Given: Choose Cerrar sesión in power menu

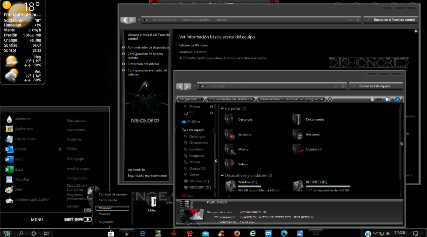Looking at the screenshot, I should pyautogui.click(x=108, y=200).
